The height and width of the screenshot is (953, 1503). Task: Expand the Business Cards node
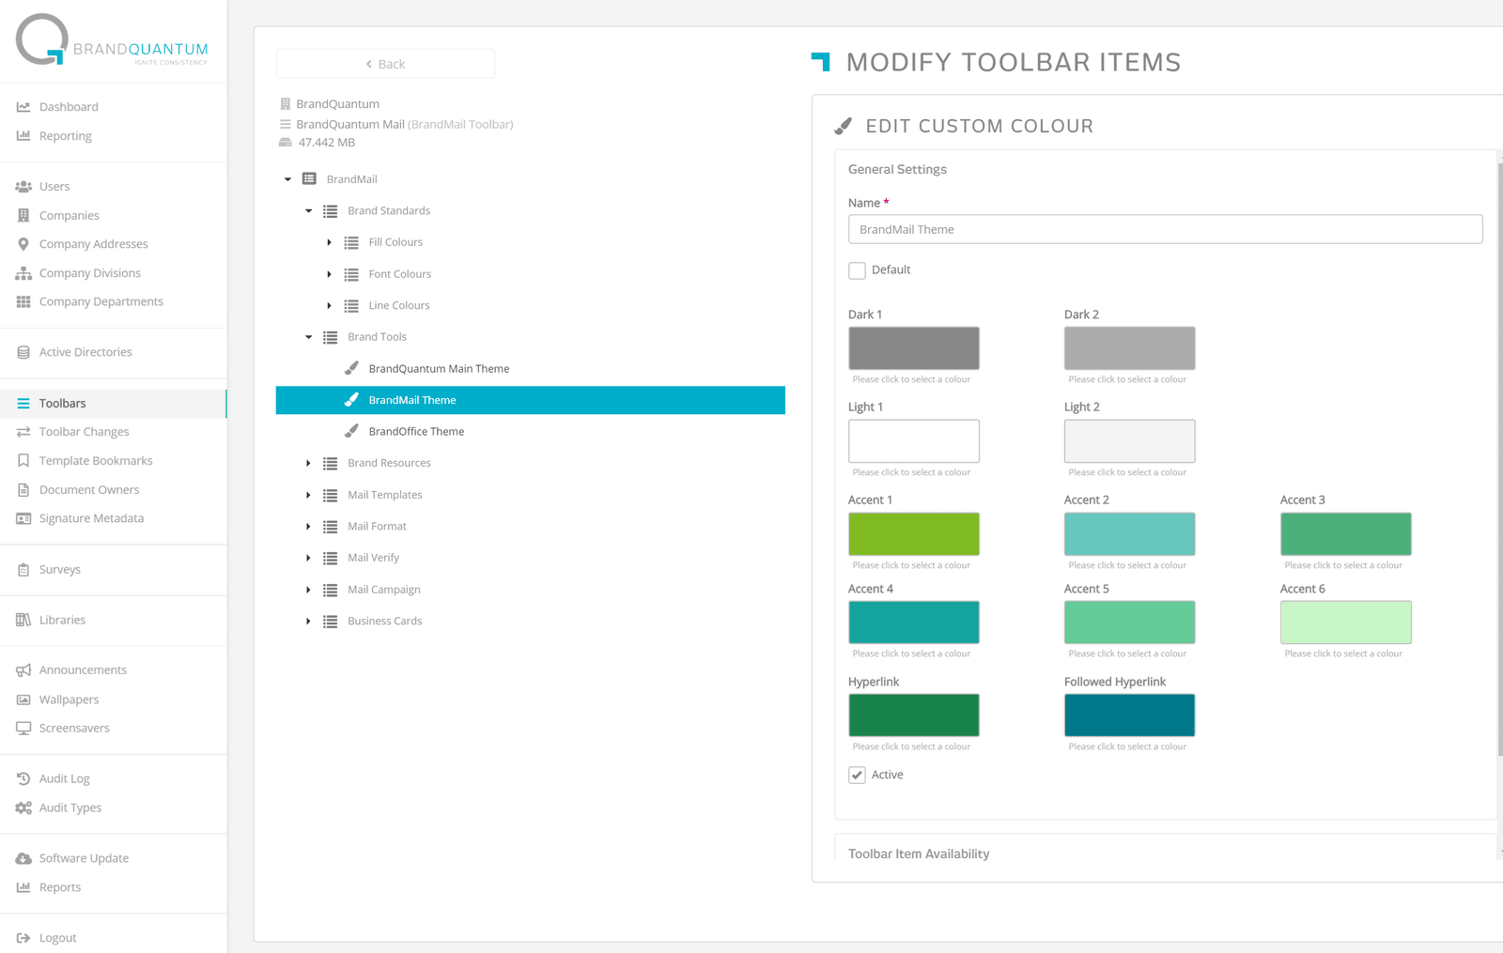coord(308,621)
